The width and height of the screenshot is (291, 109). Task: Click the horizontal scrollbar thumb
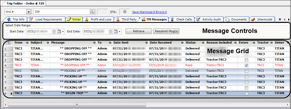click(77, 105)
